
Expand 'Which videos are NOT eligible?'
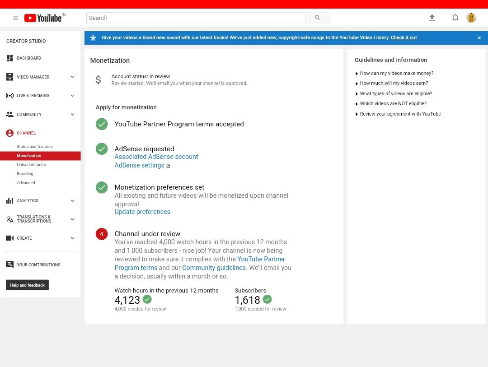point(390,103)
